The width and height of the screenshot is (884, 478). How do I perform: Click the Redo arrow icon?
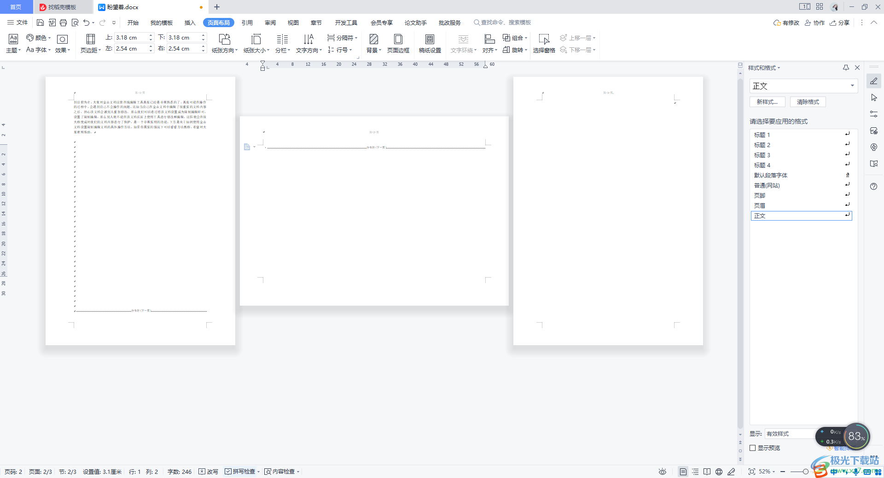(x=102, y=23)
